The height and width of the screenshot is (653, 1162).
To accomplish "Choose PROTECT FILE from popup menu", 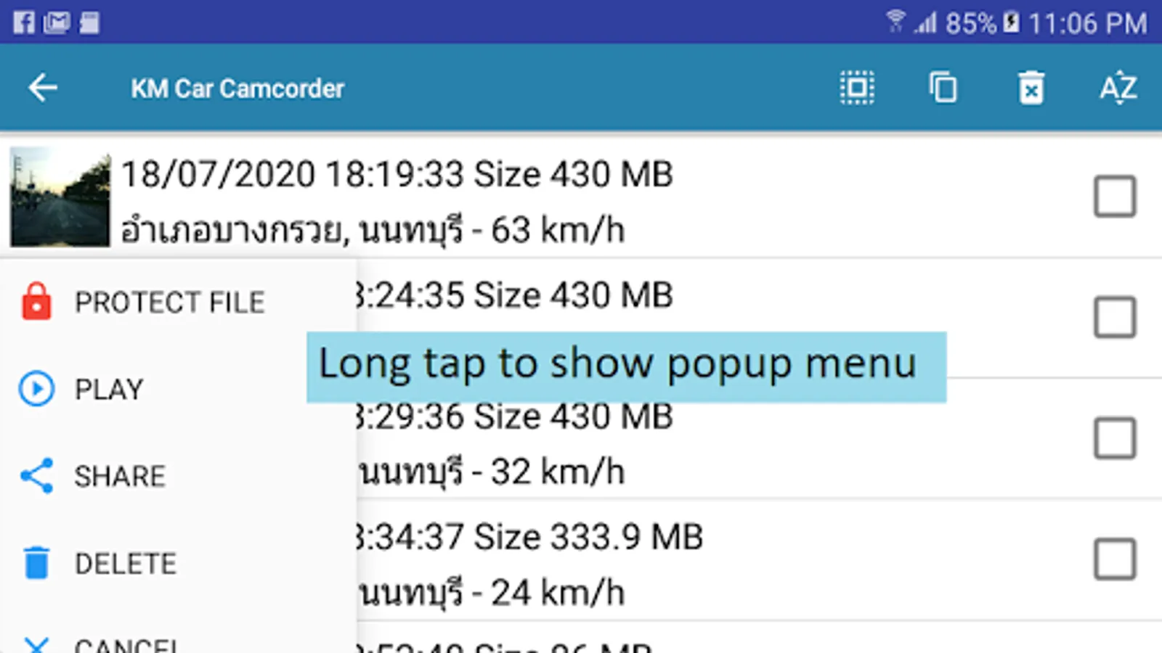I will click(x=178, y=302).
